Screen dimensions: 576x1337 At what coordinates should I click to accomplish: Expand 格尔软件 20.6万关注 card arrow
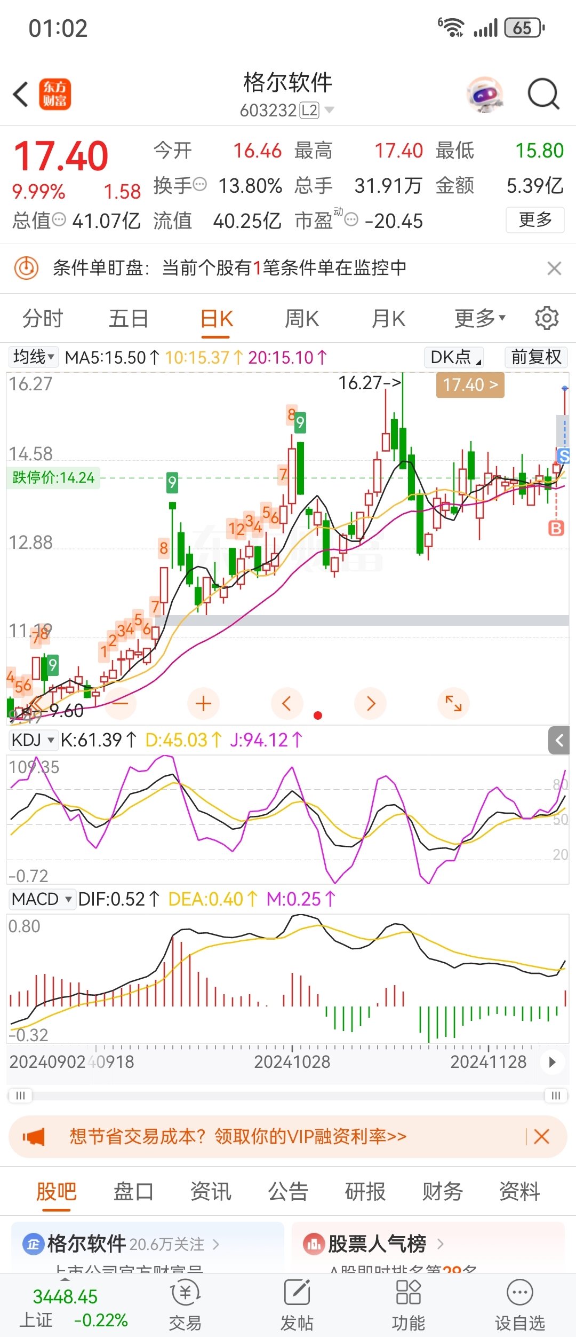click(x=216, y=1245)
